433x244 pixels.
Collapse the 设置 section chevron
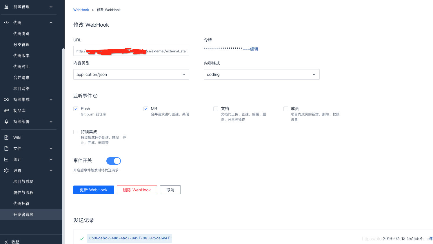point(51,170)
